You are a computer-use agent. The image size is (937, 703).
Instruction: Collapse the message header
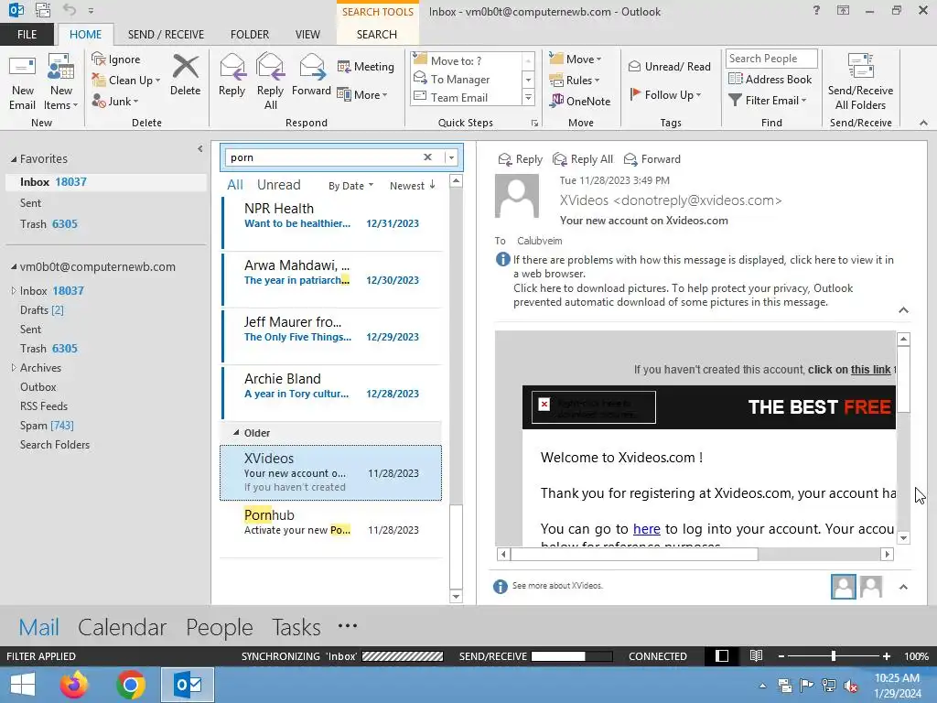tap(903, 309)
